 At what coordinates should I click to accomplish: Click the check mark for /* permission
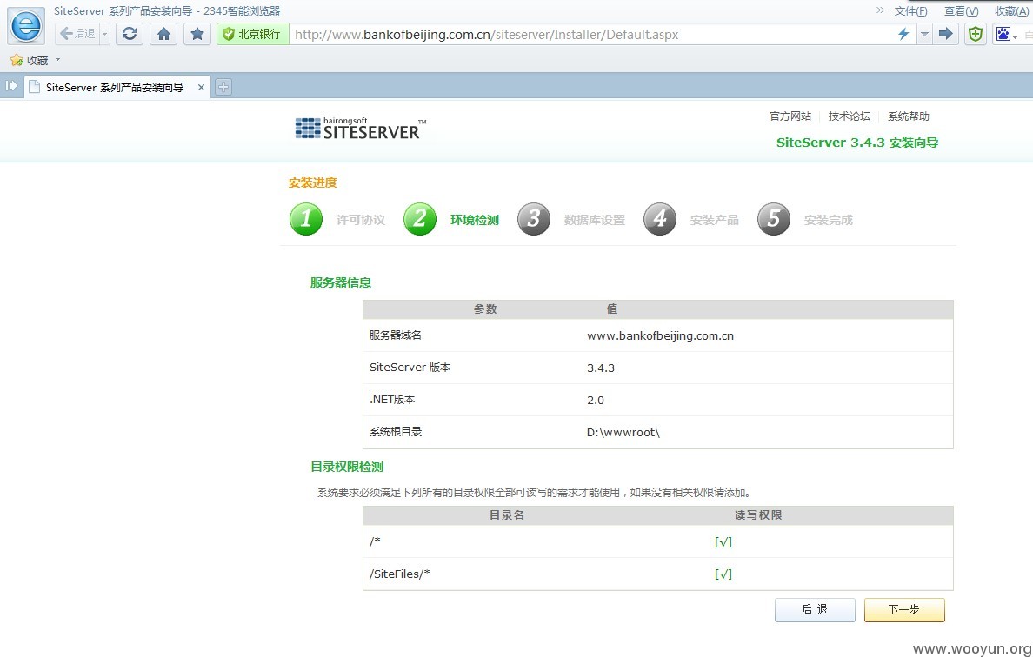pyautogui.click(x=723, y=541)
